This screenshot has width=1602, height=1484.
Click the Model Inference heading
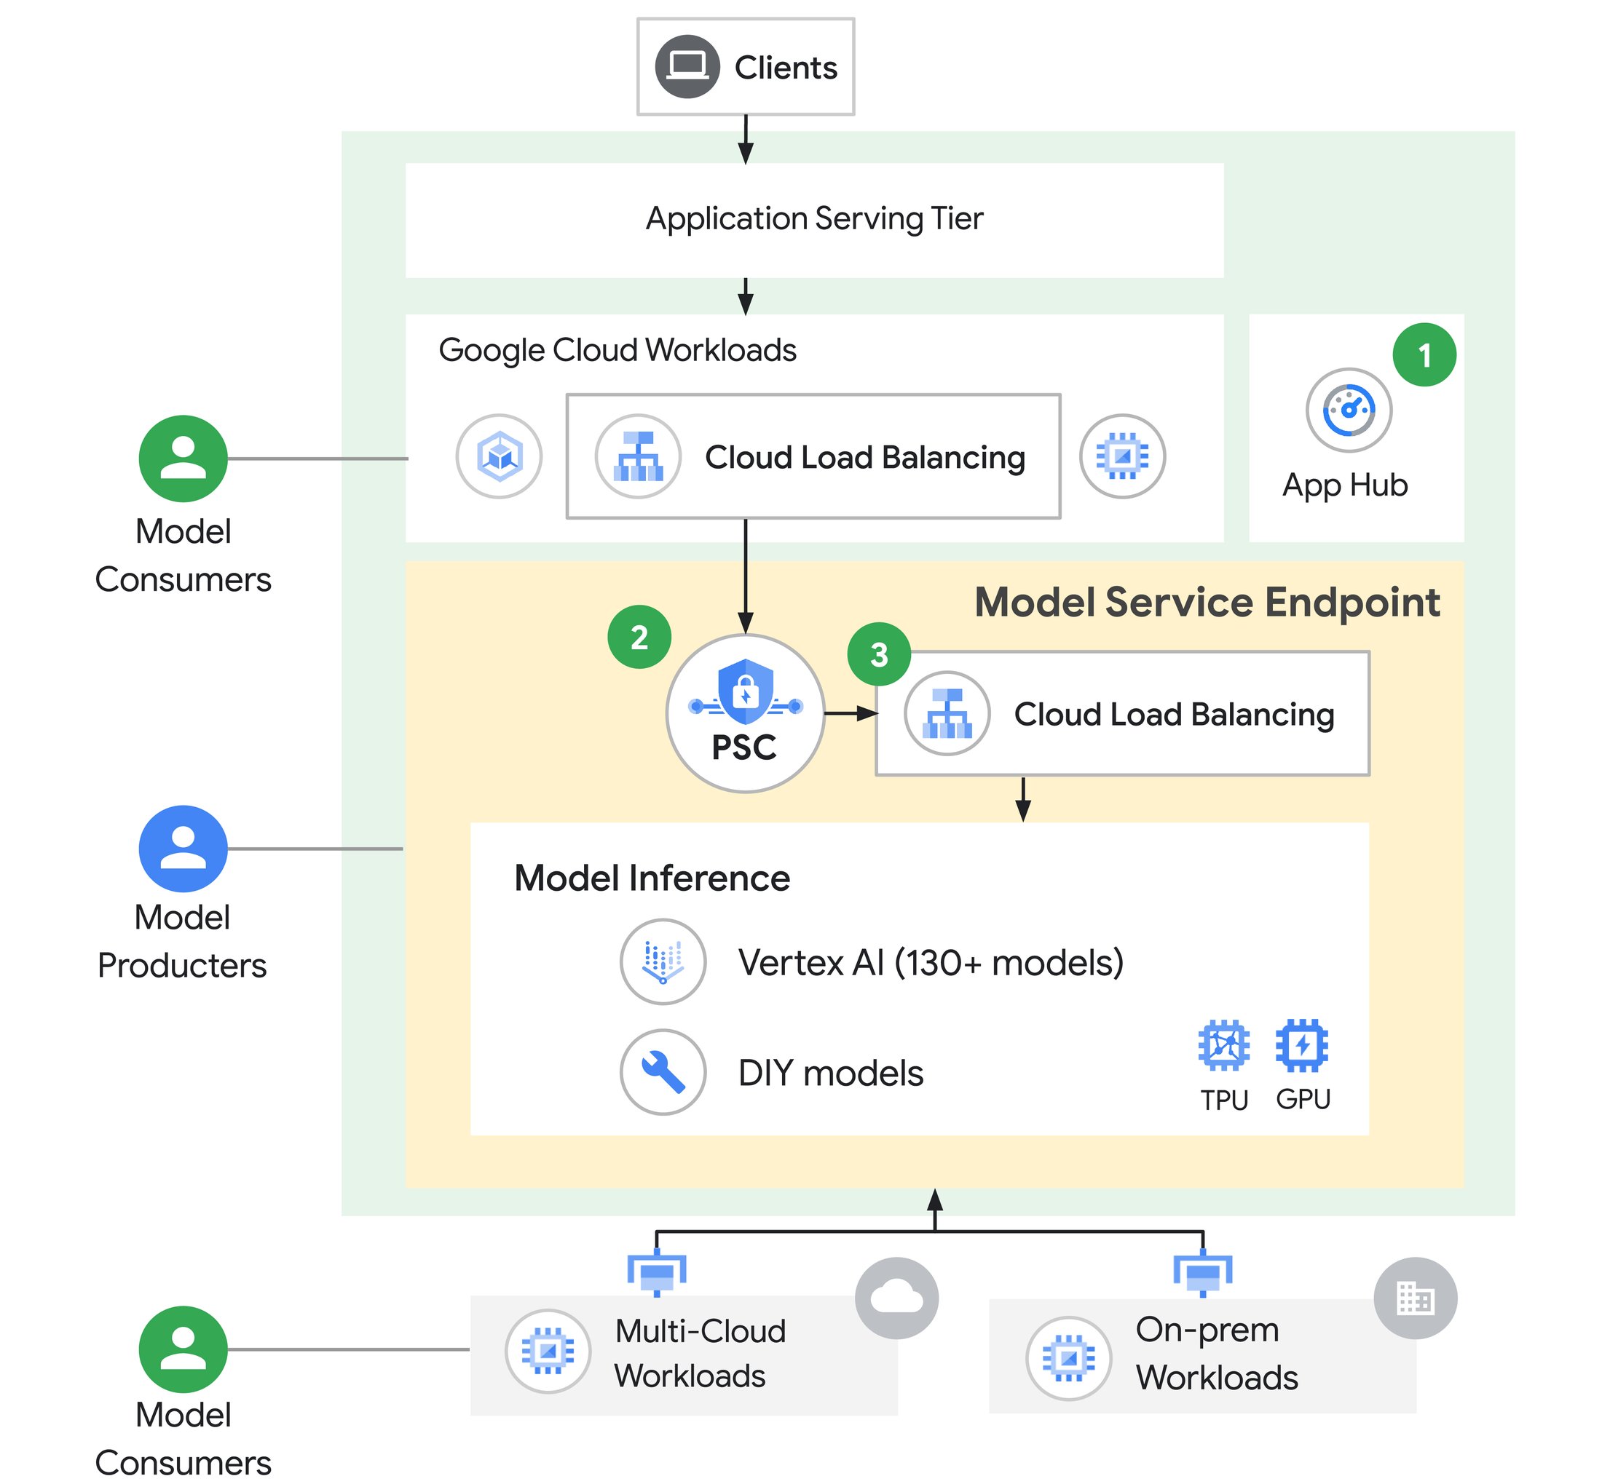point(652,878)
